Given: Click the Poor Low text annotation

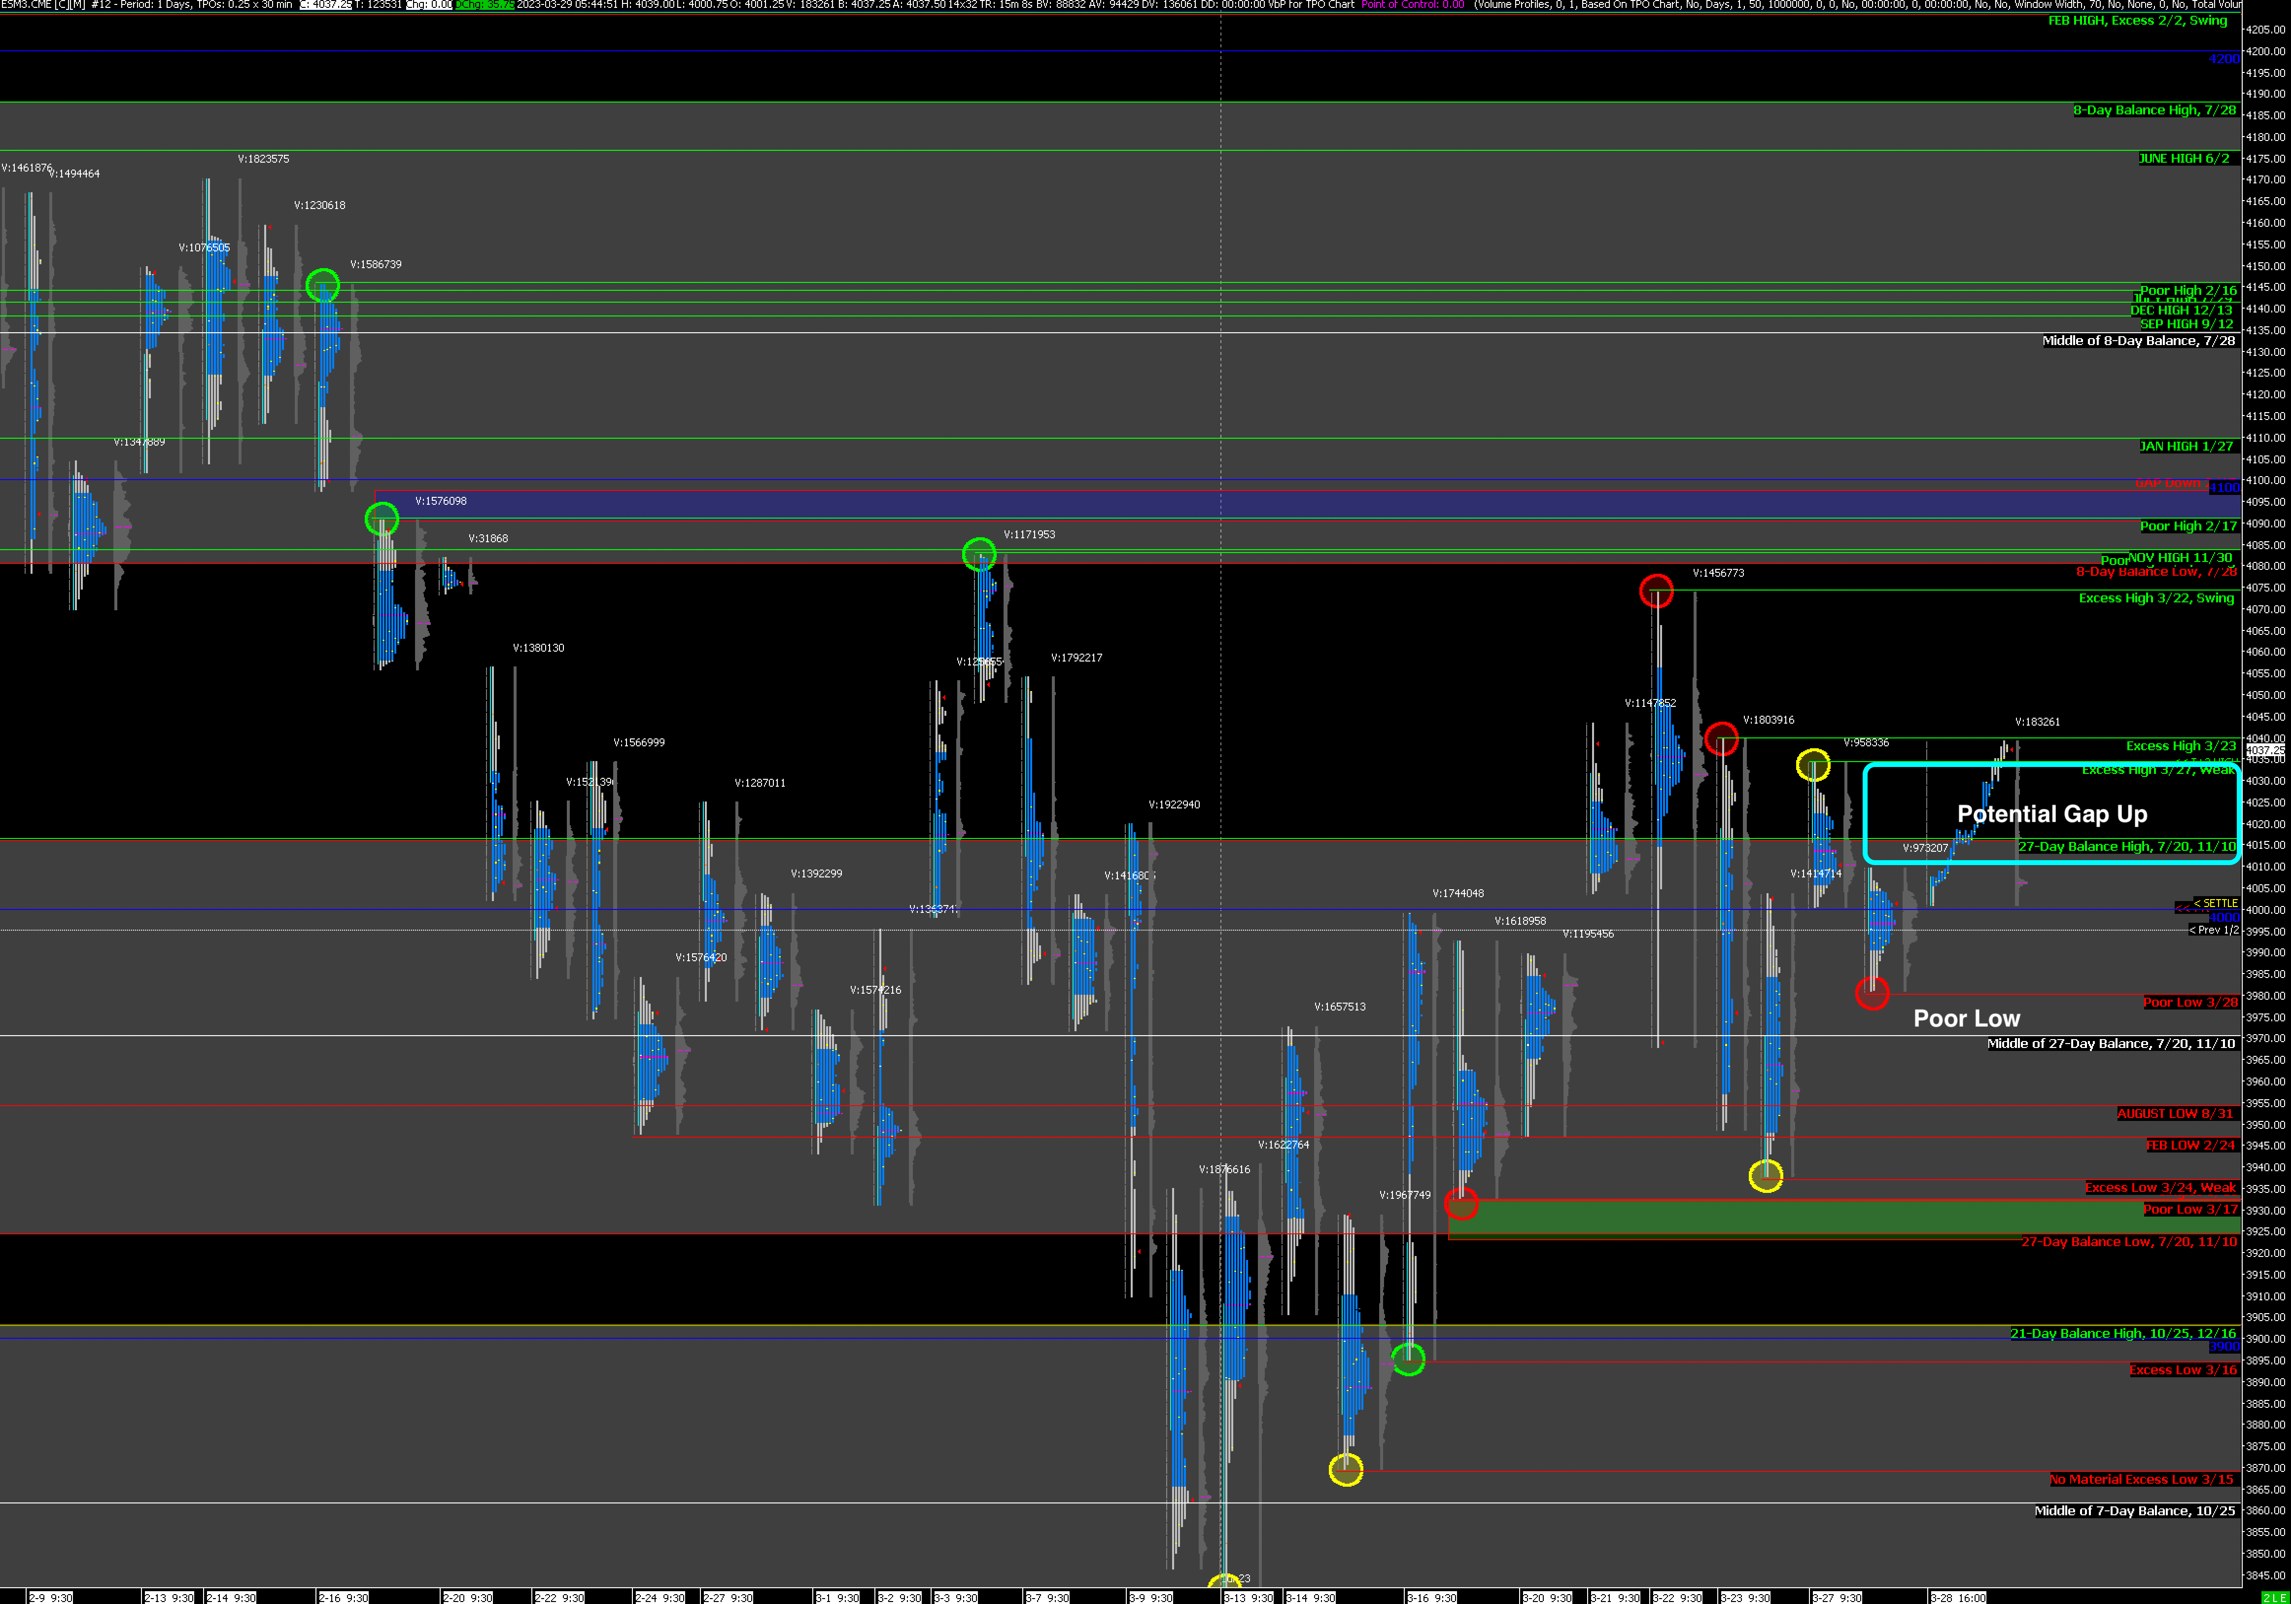Looking at the screenshot, I should 1966,1018.
